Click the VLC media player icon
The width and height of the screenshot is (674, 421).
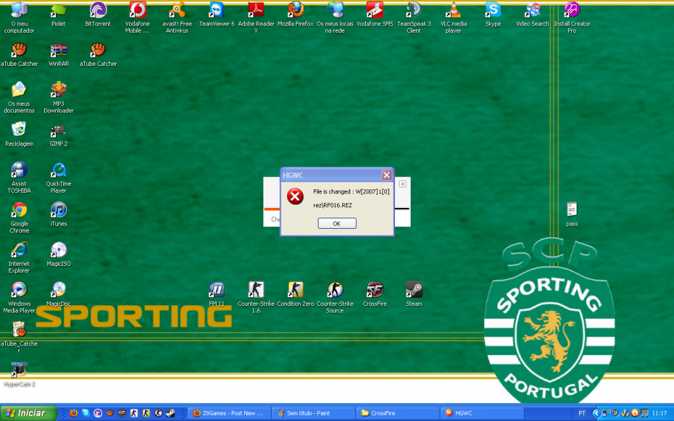454,11
